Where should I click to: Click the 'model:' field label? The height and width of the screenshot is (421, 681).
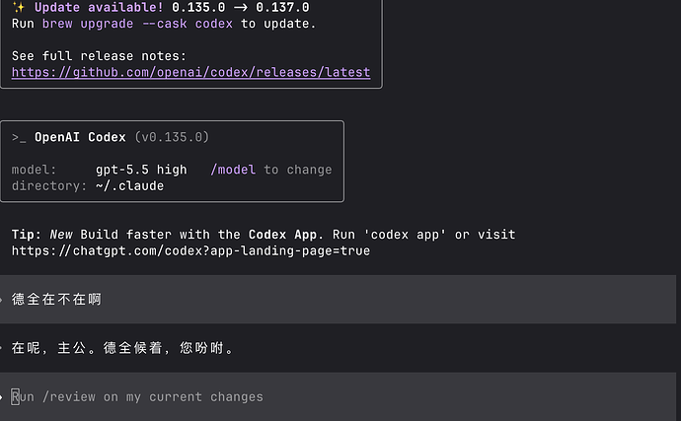click(x=34, y=170)
